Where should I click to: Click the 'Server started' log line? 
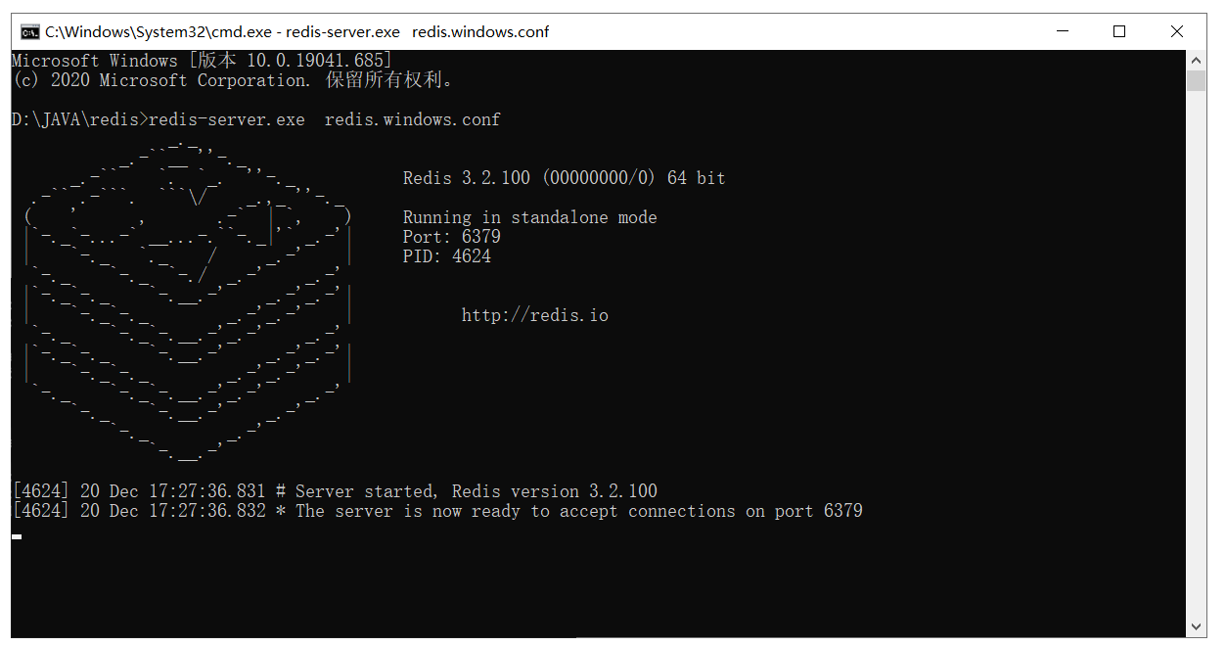[x=335, y=491]
